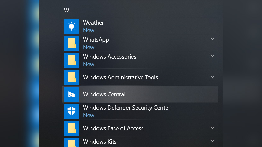This screenshot has height=147, width=262.
Task: Click the W letter section header
Action: pos(67,10)
